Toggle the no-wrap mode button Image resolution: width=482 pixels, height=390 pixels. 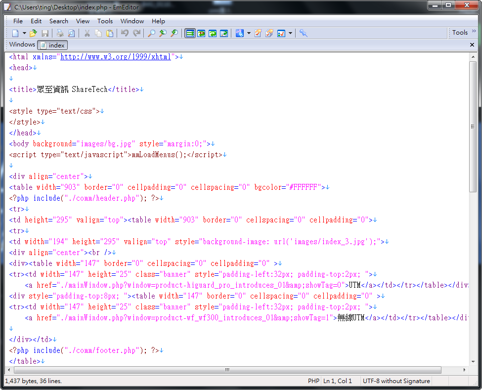coord(190,33)
